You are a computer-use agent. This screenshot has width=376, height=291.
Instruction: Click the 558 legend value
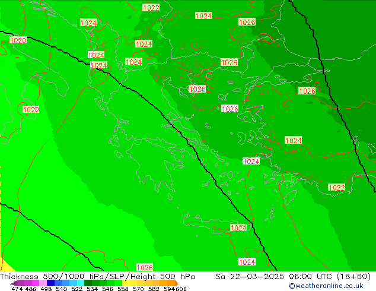123,289
